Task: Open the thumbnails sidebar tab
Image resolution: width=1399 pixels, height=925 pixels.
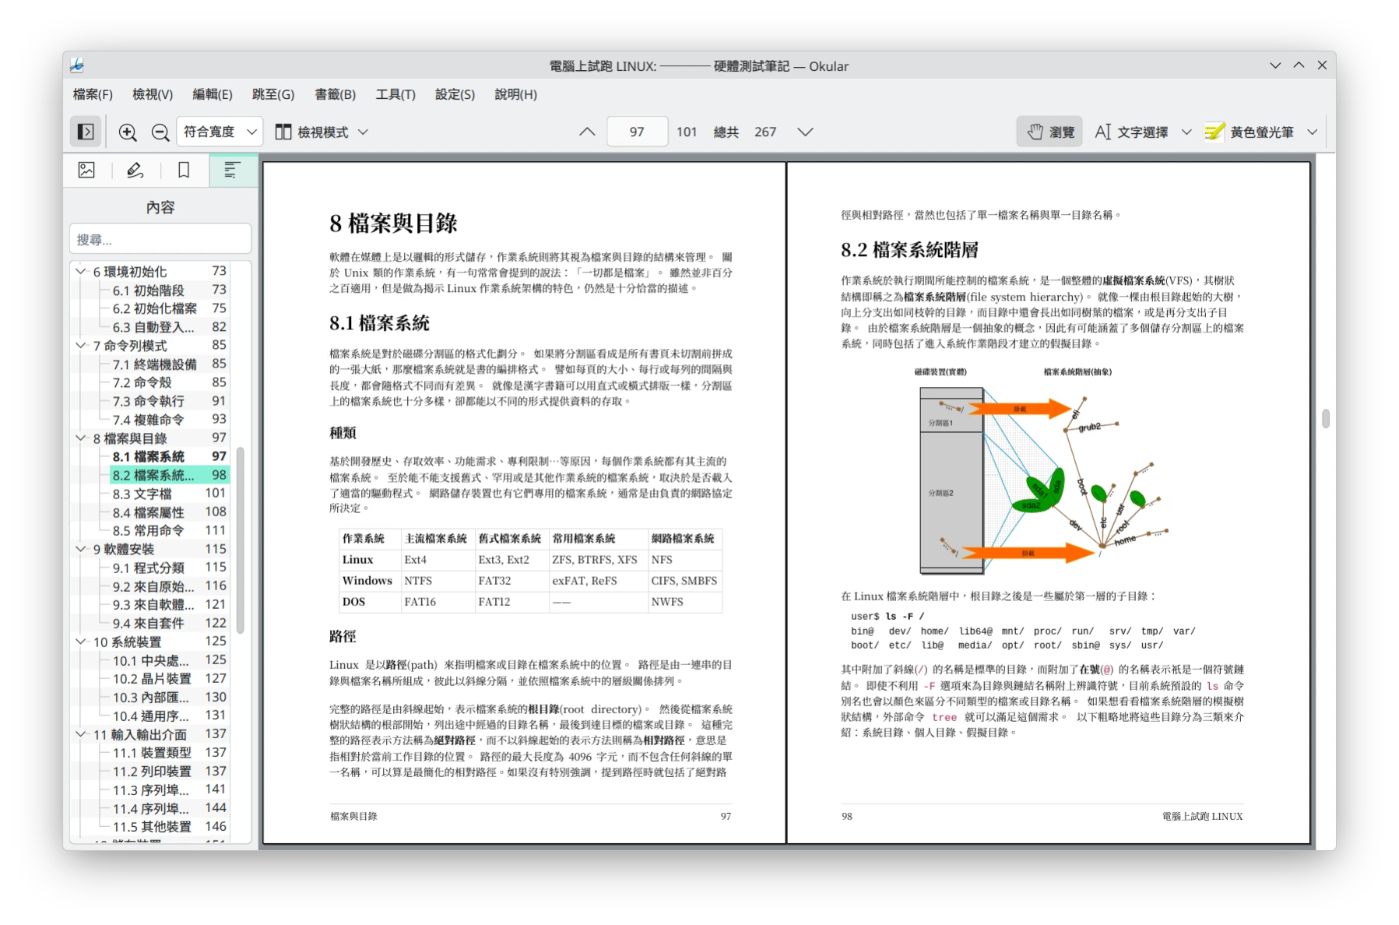Action: (x=86, y=170)
